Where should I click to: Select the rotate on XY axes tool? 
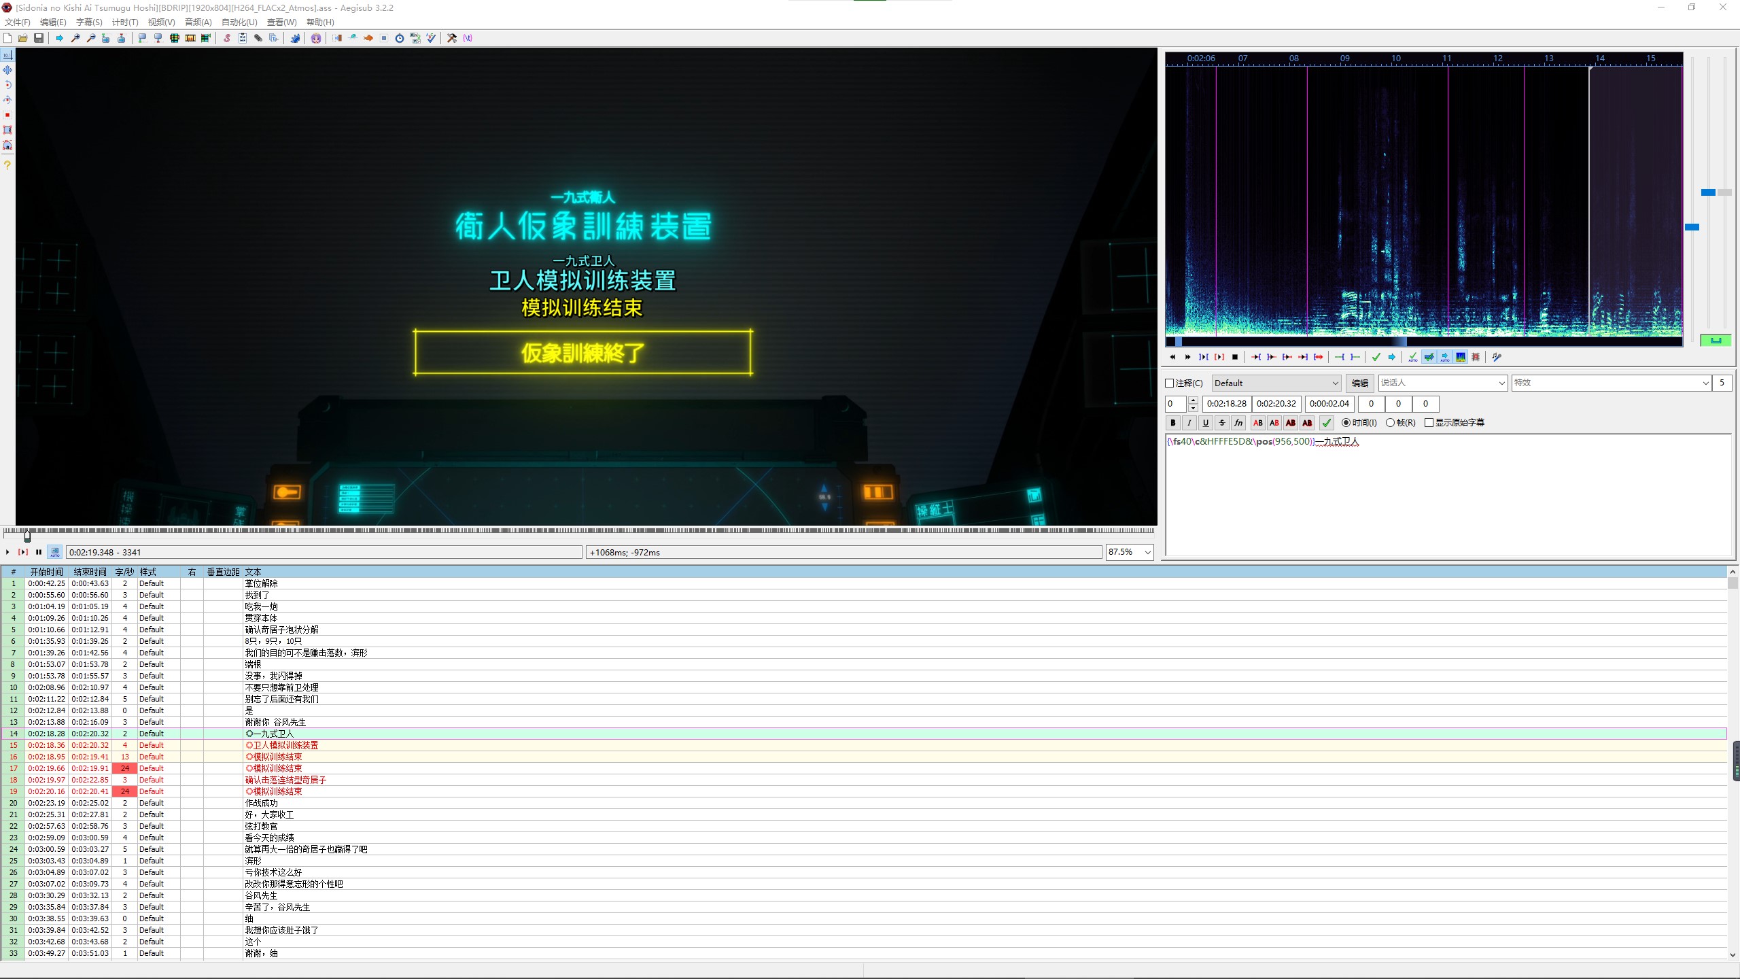tap(7, 100)
